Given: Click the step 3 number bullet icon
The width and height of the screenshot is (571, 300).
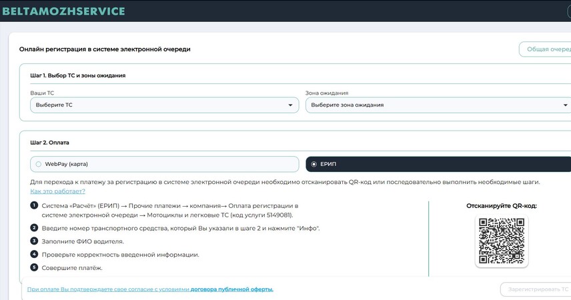Looking at the screenshot, I should pyautogui.click(x=34, y=241).
